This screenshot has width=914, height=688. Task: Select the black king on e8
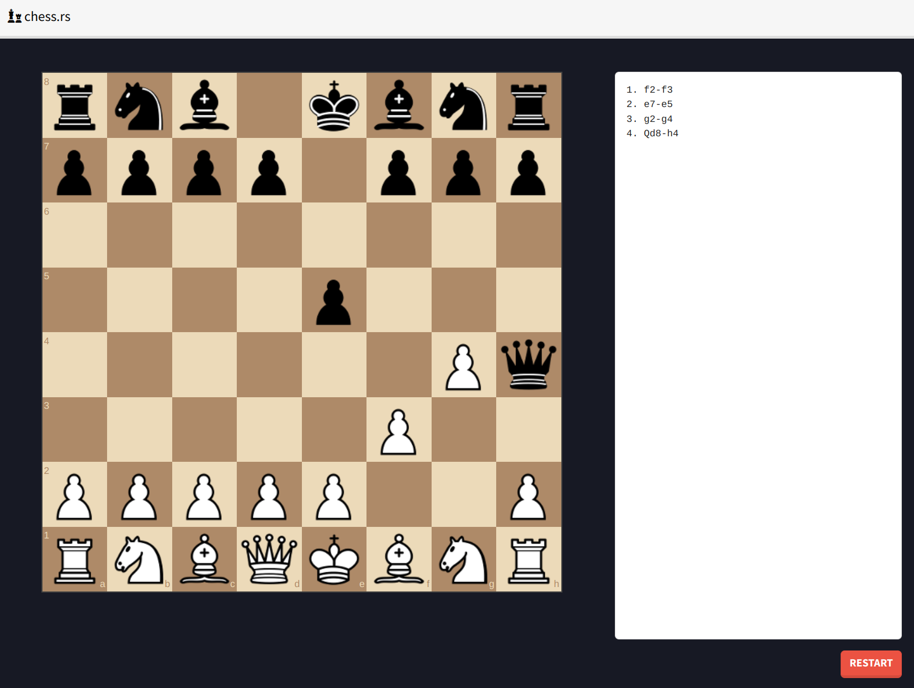(334, 105)
